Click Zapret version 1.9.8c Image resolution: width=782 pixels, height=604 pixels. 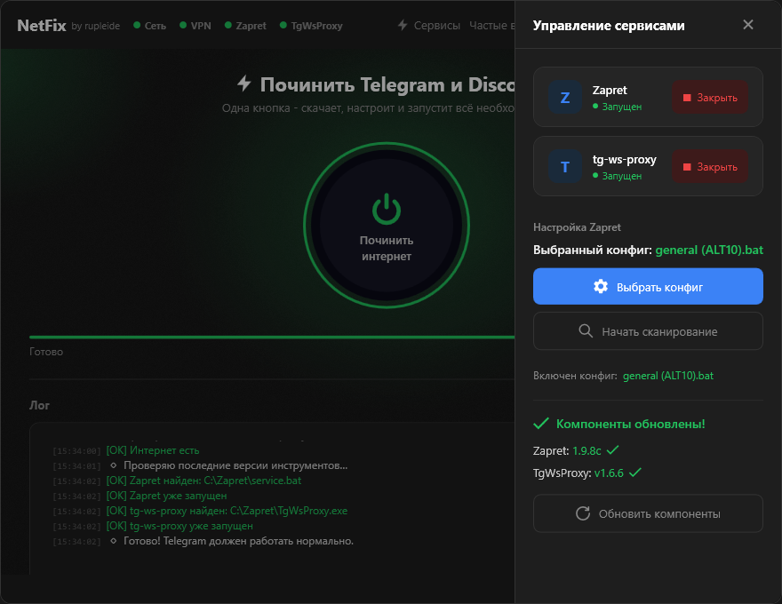click(x=586, y=450)
